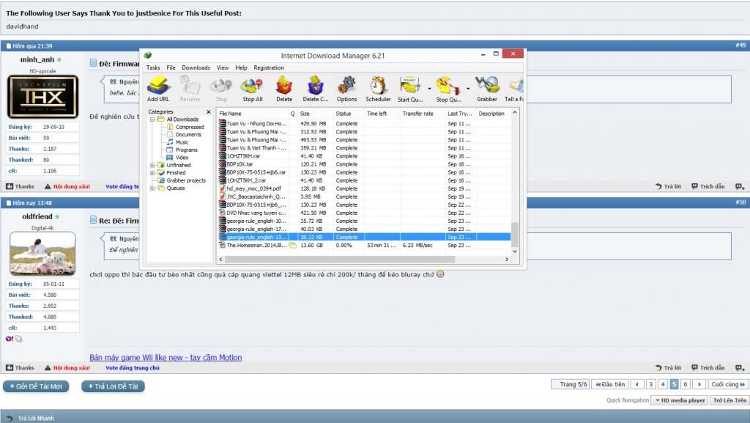
Task: Go to page 6 in pagination
Action: pyautogui.click(x=685, y=384)
